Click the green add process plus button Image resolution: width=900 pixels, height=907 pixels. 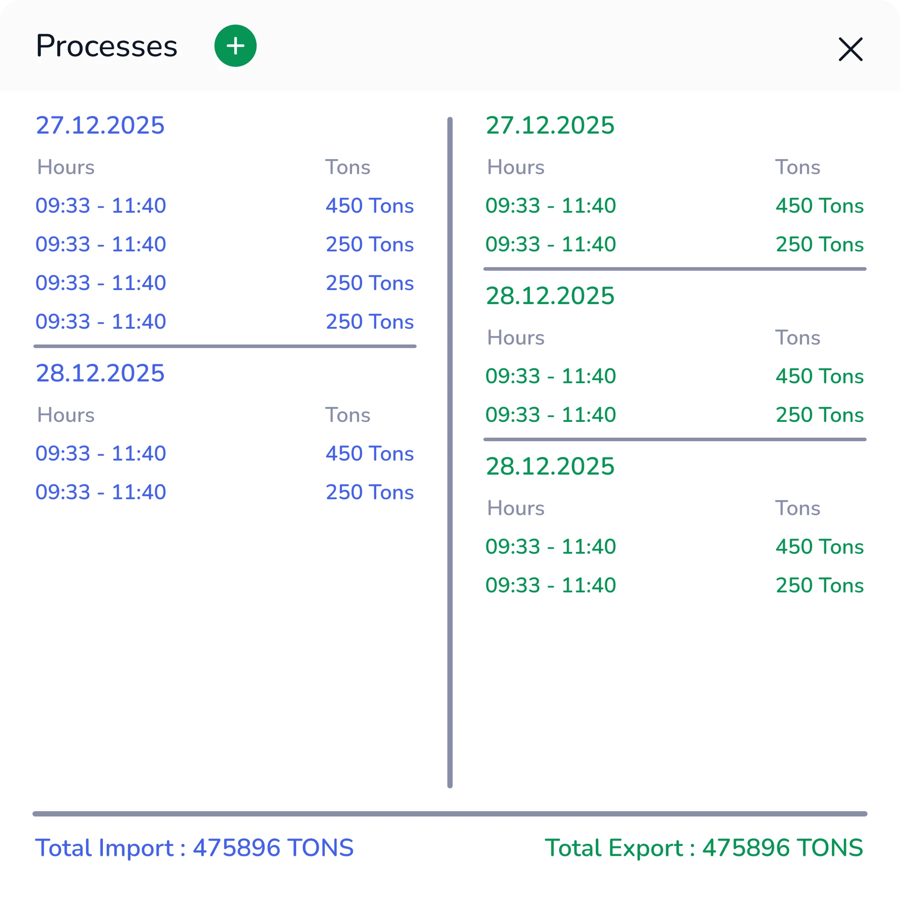[235, 46]
